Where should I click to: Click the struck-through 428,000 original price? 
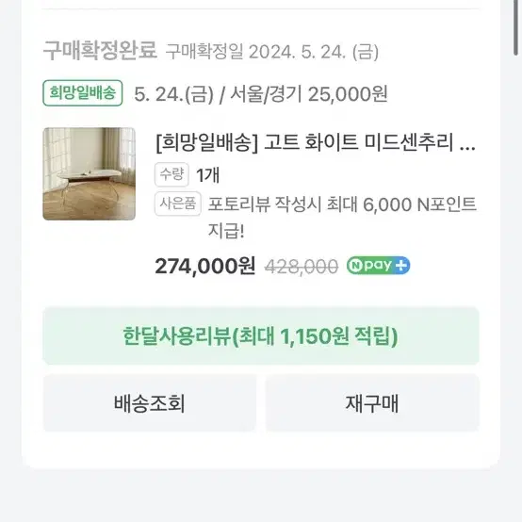pos(302,267)
